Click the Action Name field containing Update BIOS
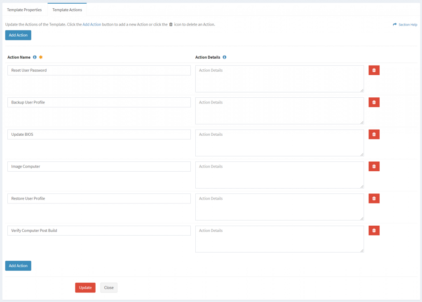 [98, 134]
